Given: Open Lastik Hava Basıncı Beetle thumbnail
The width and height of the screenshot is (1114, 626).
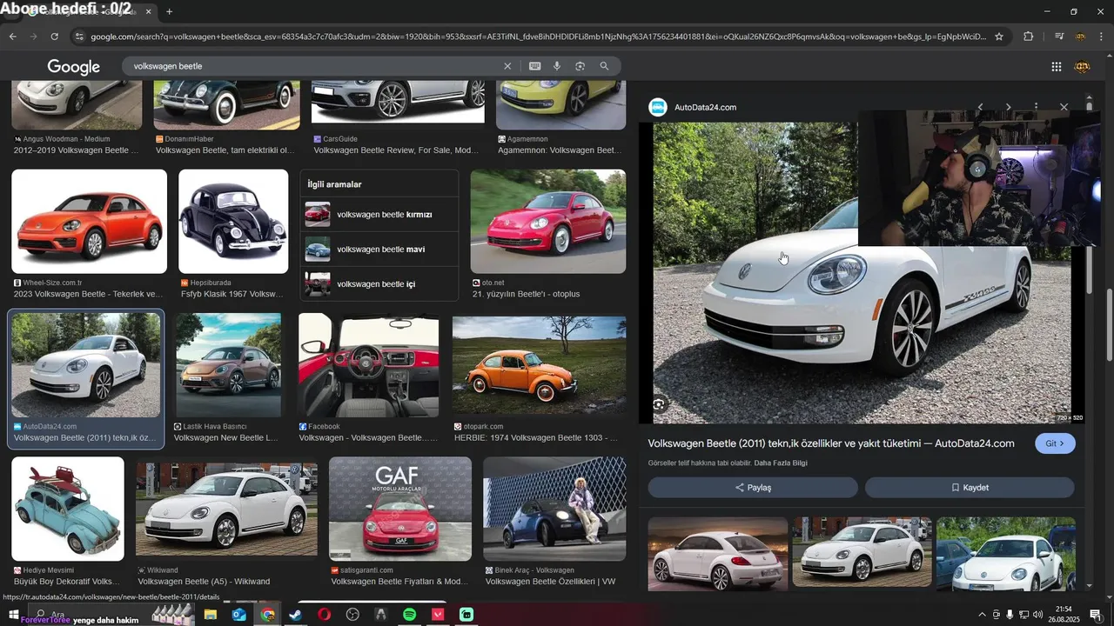Looking at the screenshot, I should 229,365.
